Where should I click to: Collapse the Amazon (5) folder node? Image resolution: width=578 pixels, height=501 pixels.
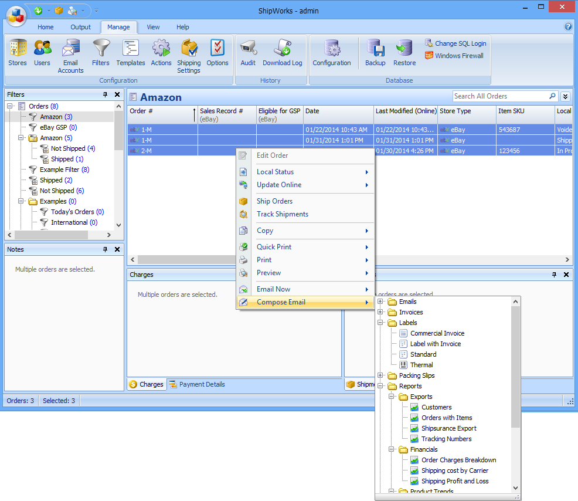tap(21, 138)
